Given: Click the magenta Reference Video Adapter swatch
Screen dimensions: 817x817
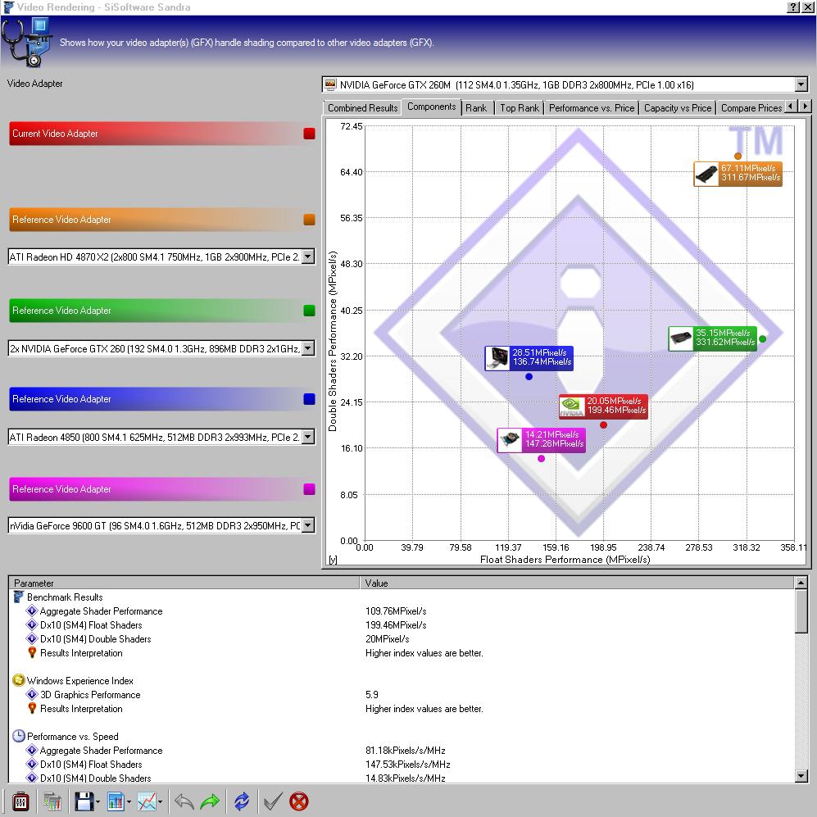Looking at the screenshot, I should [310, 488].
